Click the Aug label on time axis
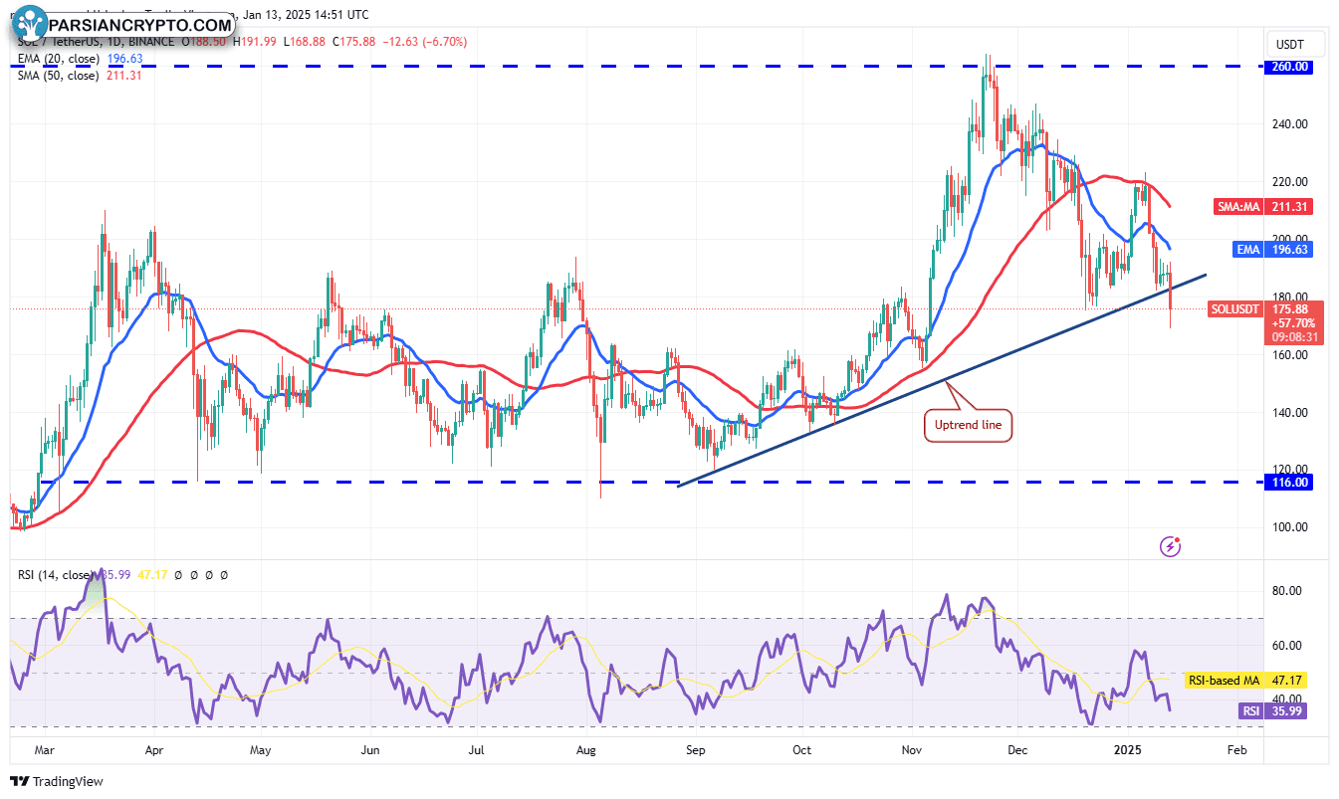Viewport: 1339px width, 799px height. [586, 751]
